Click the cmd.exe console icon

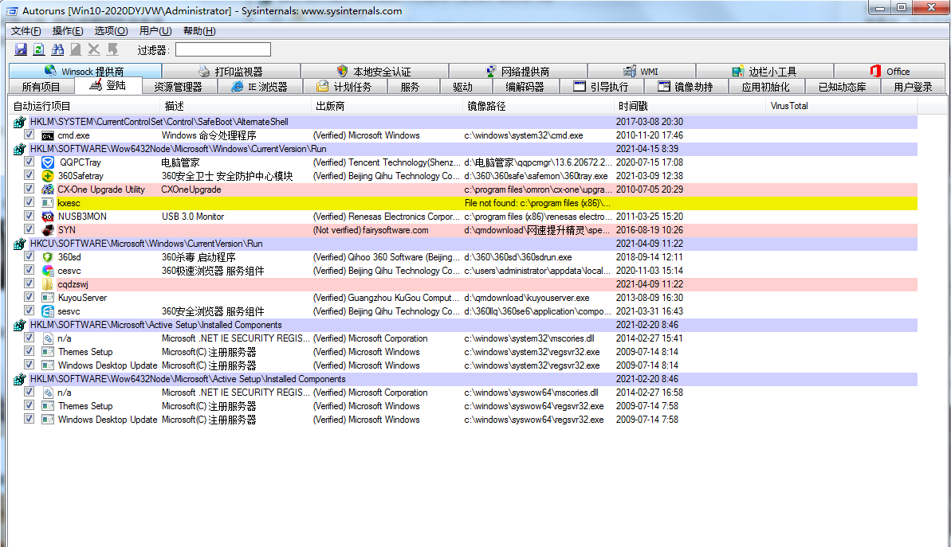[48, 135]
